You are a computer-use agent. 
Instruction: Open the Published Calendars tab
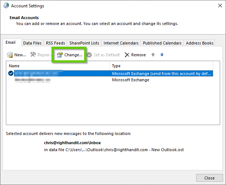pos(162,43)
